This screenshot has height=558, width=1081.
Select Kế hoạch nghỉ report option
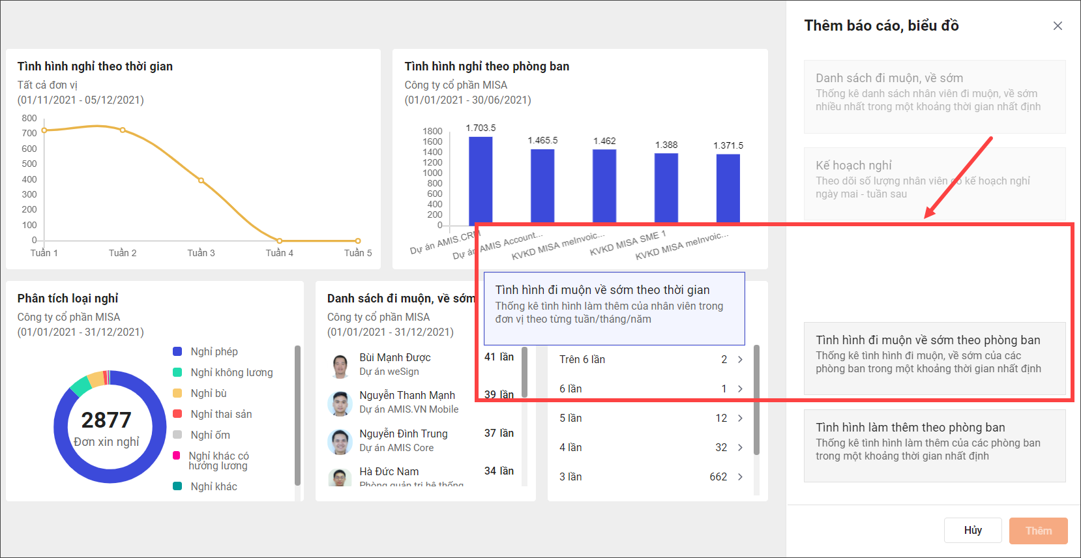pos(935,184)
